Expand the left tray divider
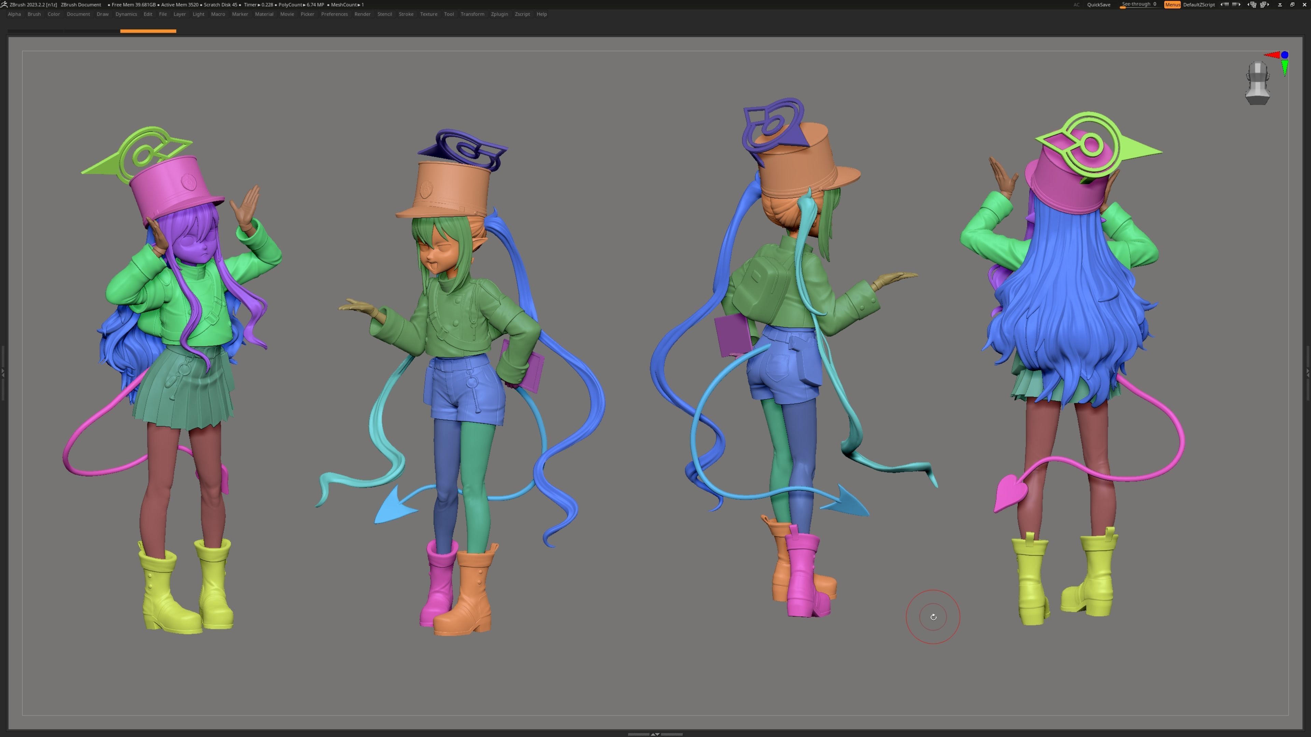This screenshot has height=737, width=1311. click(2, 373)
